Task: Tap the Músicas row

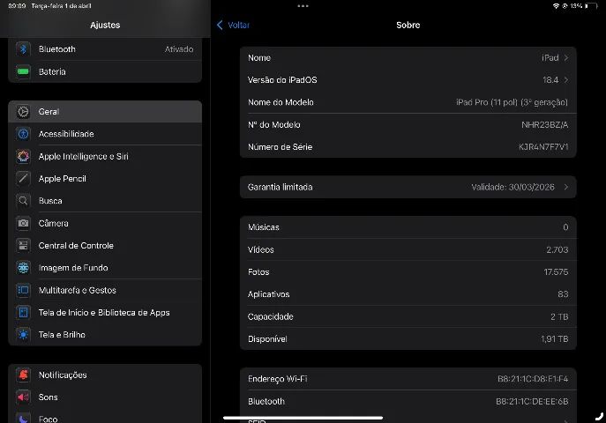Action: (408, 227)
